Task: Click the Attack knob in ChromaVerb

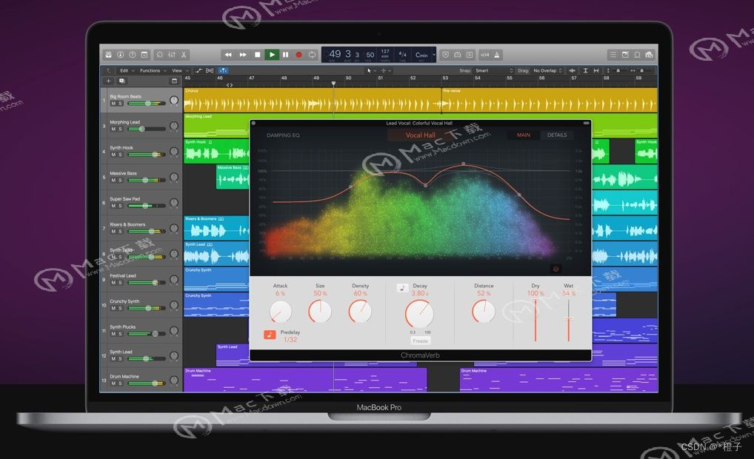Action: tap(281, 312)
